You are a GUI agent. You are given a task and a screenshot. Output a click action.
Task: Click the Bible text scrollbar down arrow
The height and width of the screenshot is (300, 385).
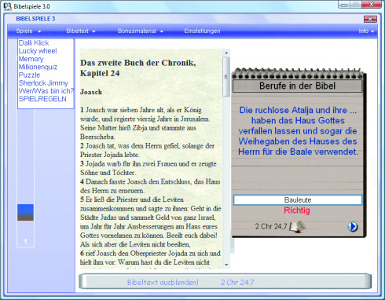[226, 265]
